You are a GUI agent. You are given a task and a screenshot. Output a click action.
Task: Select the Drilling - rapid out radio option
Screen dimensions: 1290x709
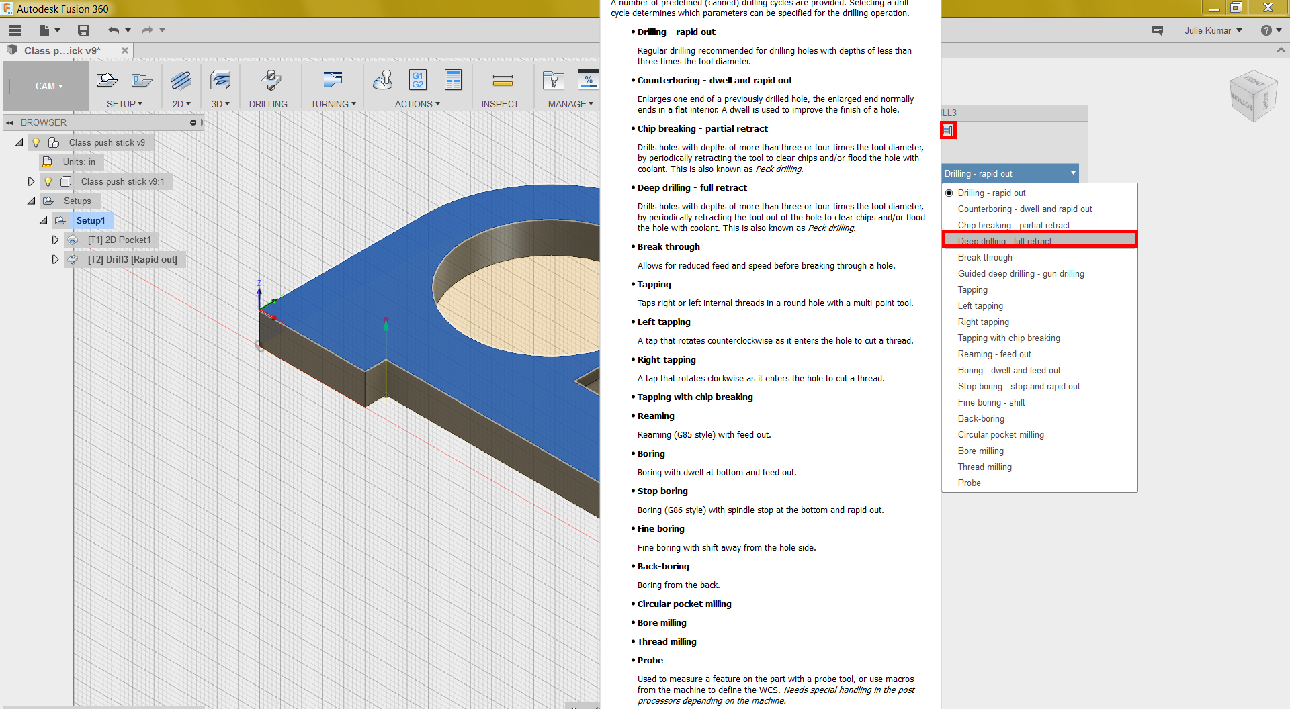coord(949,193)
